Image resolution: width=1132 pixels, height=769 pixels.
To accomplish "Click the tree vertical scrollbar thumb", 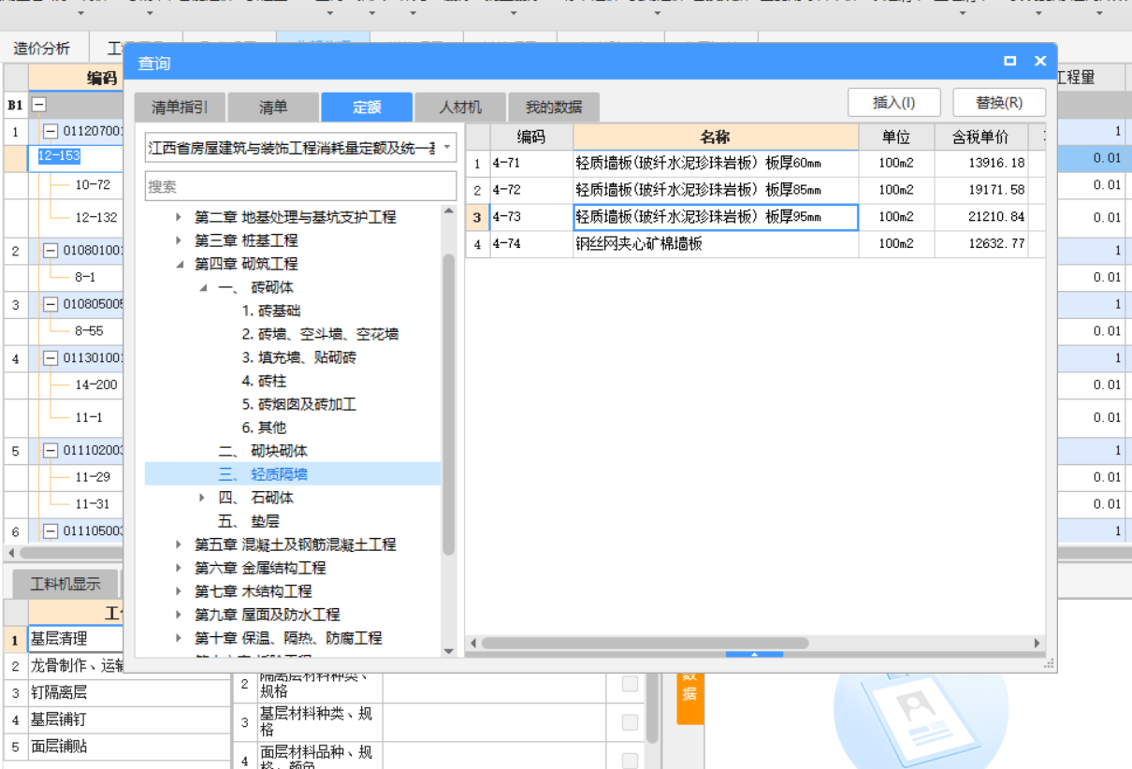I will tap(448, 402).
